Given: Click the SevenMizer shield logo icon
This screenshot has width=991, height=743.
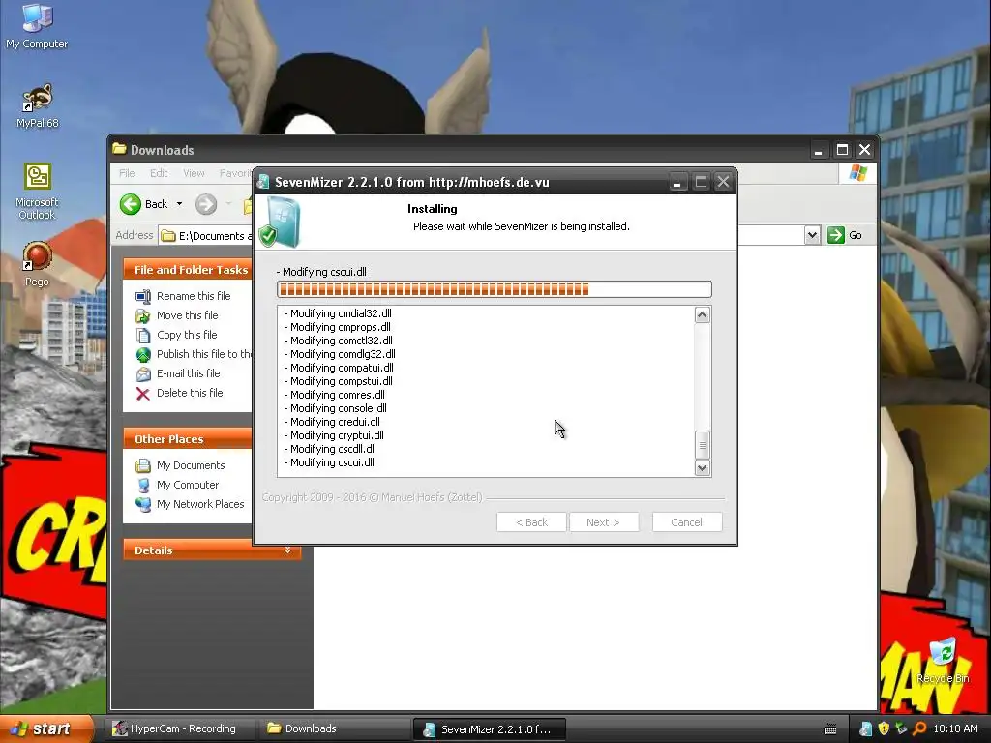Looking at the screenshot, I should coord(280,222).
